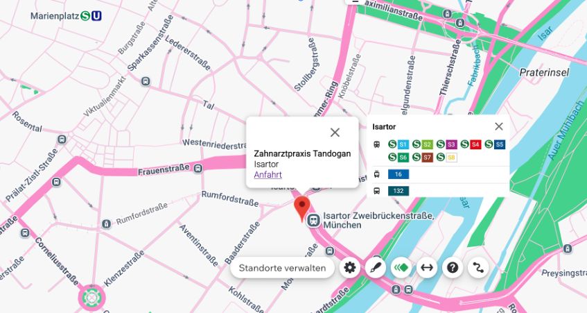Close the Isartor transit panel
587x313 pixels.
(499, 126)
